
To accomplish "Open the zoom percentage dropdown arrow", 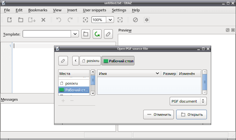I will tap(110, 20).
